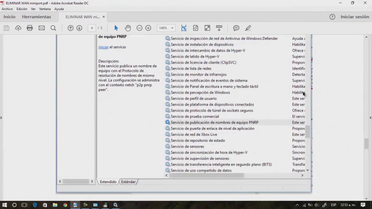The height and width of the screenshot is (209, 372).
Task: Open the Ver menu
Action: (x=33, y=9)
